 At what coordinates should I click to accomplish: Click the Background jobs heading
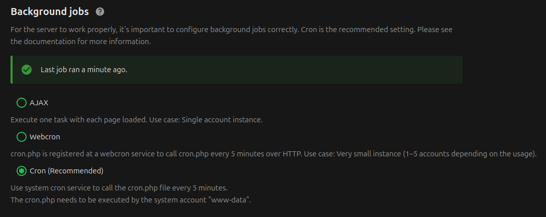(x=50, y=12)
